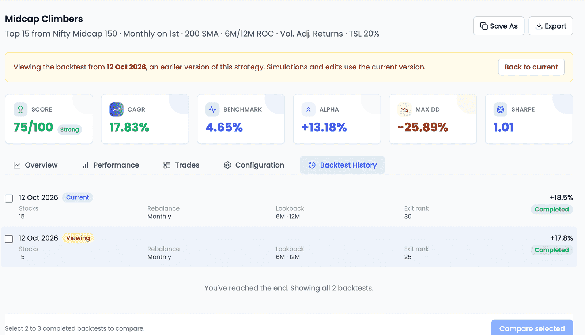Click the bold 12 Oct 2026 in banner
Viewport: 585px width, 335px height.
coord(126,67)
